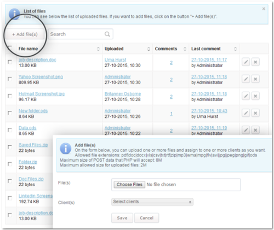Open the Doc Files.zip link

point(31,179)
